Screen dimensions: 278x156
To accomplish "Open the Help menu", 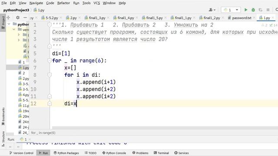I will [122, 3].
